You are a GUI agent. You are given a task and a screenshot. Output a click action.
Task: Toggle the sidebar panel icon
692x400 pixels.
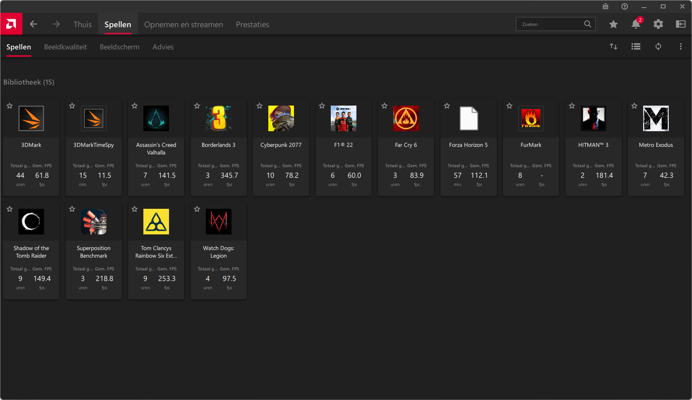tap(681, 24)
